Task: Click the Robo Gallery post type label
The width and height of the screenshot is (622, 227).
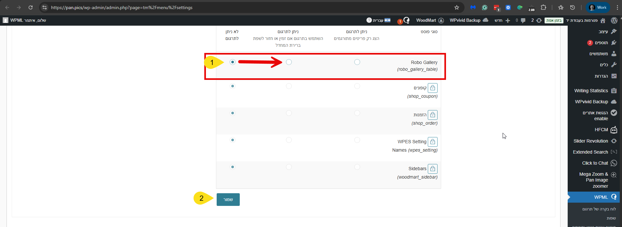Action: [x=424, y=62]
